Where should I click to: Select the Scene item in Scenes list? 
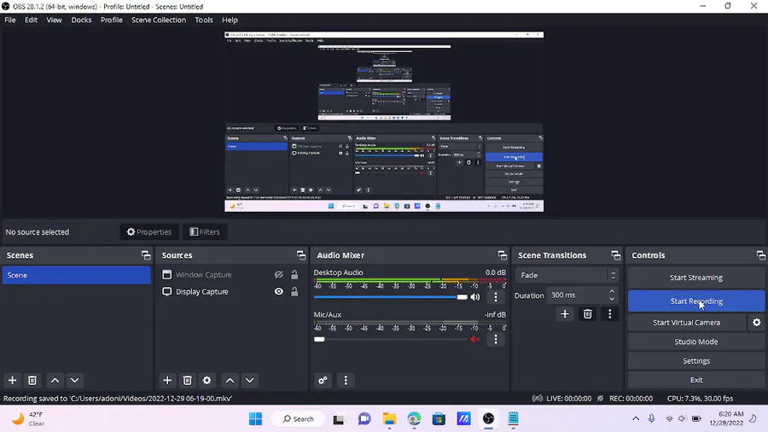[x=77, y=275]
